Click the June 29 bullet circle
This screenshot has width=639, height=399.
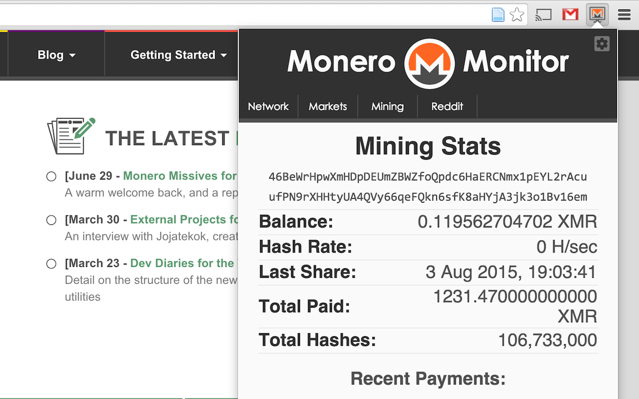51,177
